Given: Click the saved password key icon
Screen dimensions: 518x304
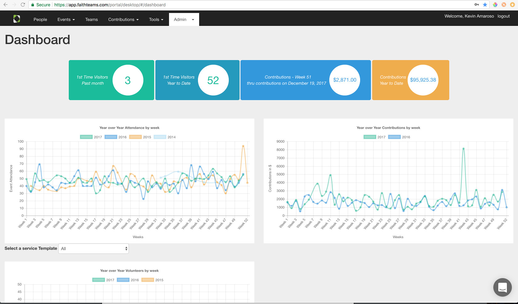Looking at the screenshot, I should pos(477,5).
